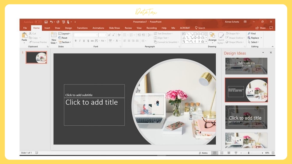The height and width of the screenshot is (164, 292).
Task: Click the Save icon in quick access toolbar
Action: coord(46,22)
